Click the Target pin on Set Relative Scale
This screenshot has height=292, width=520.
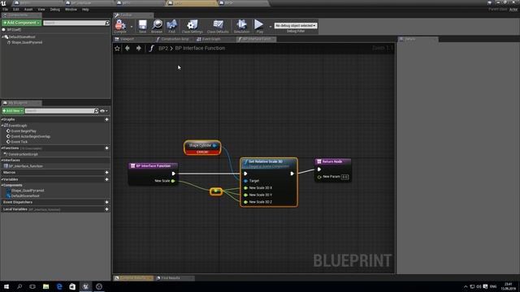coord(245,181)
